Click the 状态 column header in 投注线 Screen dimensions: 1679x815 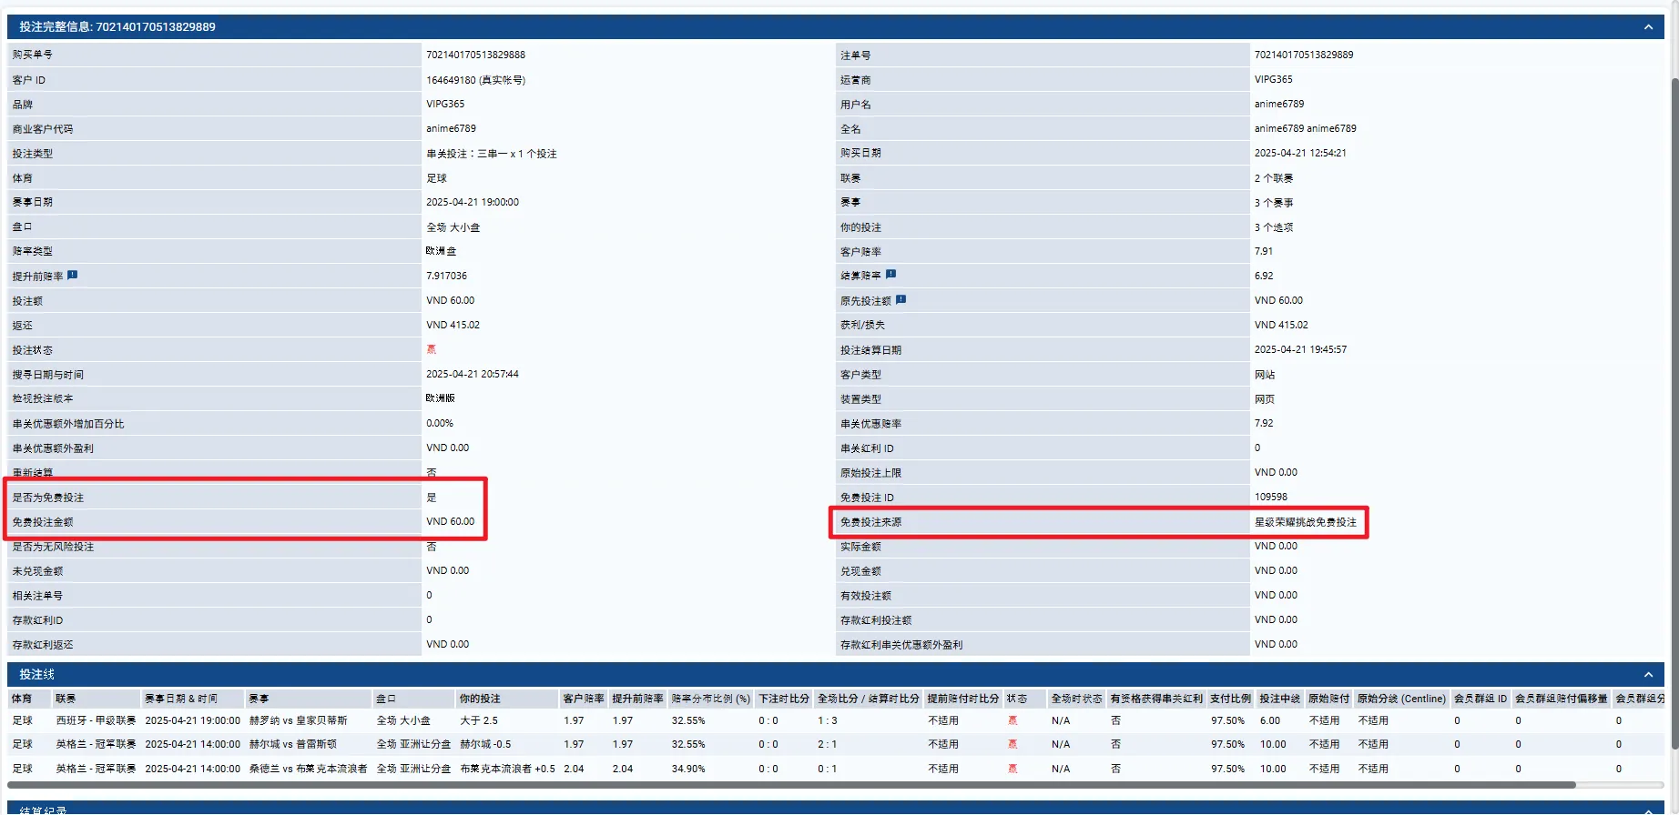(1016, 699)
